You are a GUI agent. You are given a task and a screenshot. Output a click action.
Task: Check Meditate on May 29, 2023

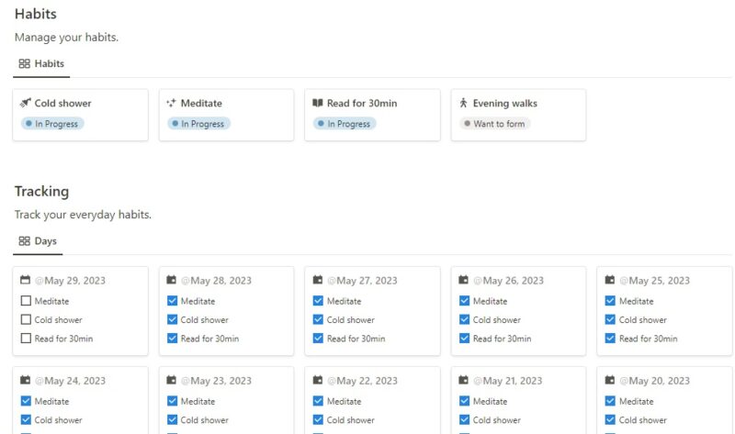27,301
